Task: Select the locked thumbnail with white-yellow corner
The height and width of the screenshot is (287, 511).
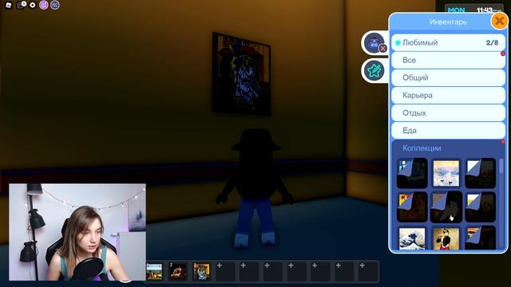Action: point(480,207)
